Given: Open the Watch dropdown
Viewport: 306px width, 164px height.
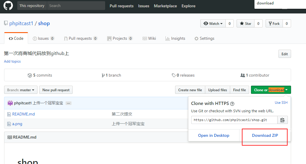Looking at the screenshot, I should [213, 24].
